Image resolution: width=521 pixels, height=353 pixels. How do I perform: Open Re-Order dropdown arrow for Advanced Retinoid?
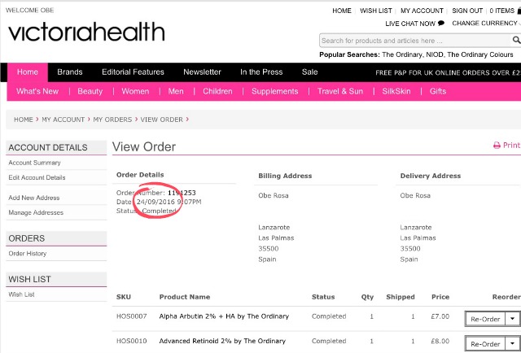click(512, 344)
